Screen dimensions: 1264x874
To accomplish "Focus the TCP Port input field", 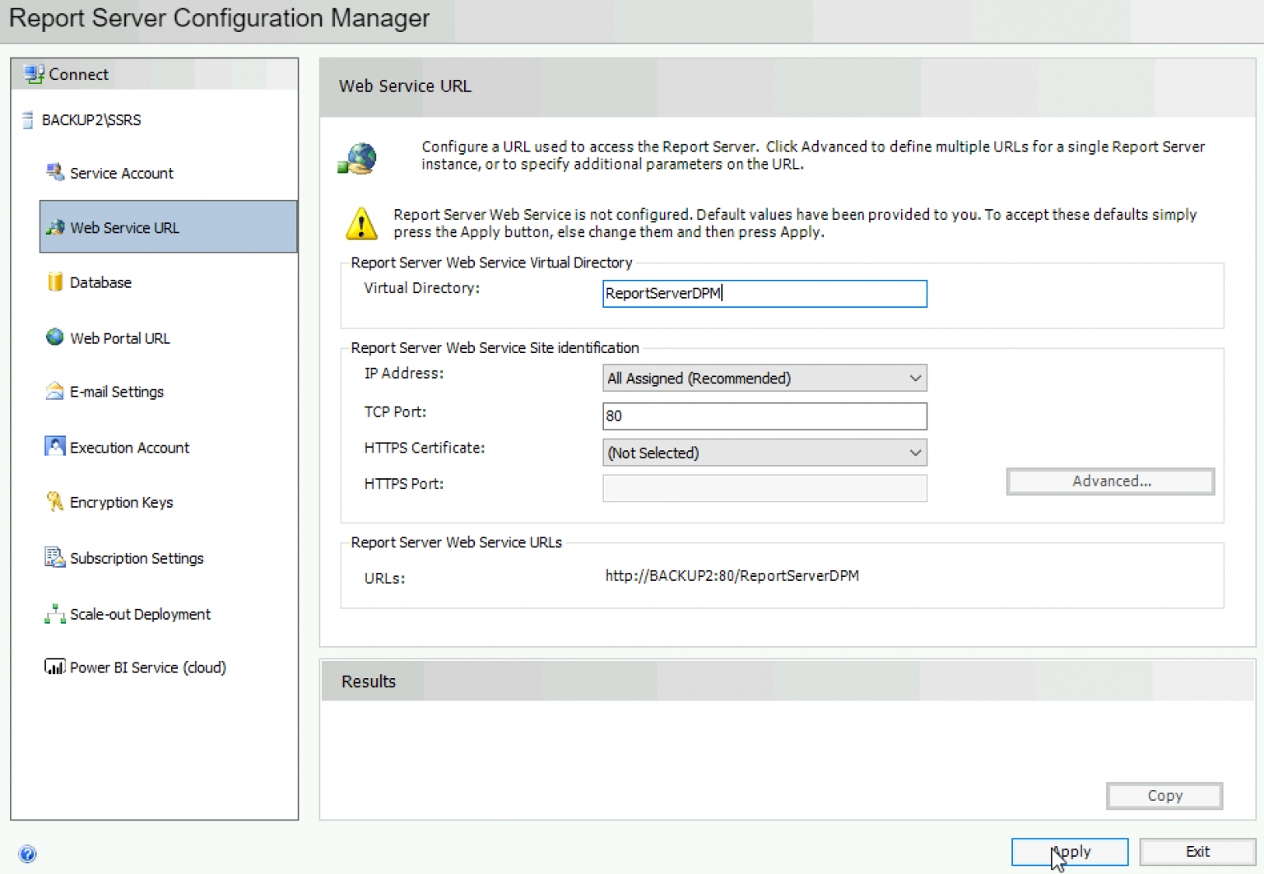I will pyautogui.click(x=764, y=416).
